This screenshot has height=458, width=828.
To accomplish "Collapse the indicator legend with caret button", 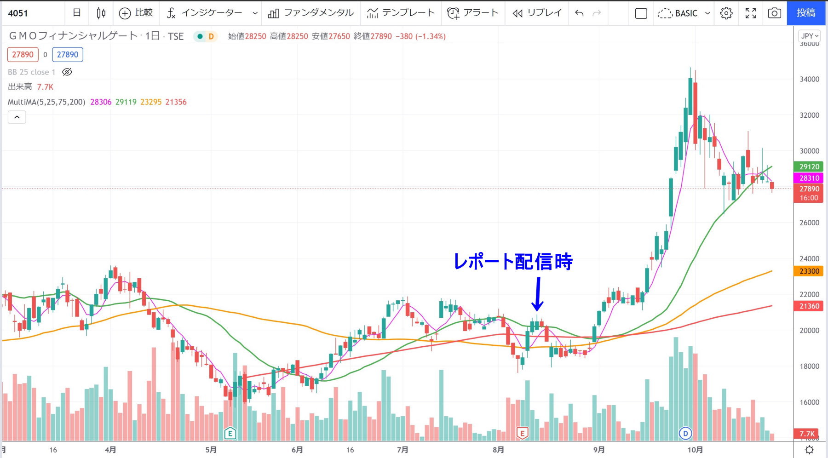I will [x=17, y=117].
